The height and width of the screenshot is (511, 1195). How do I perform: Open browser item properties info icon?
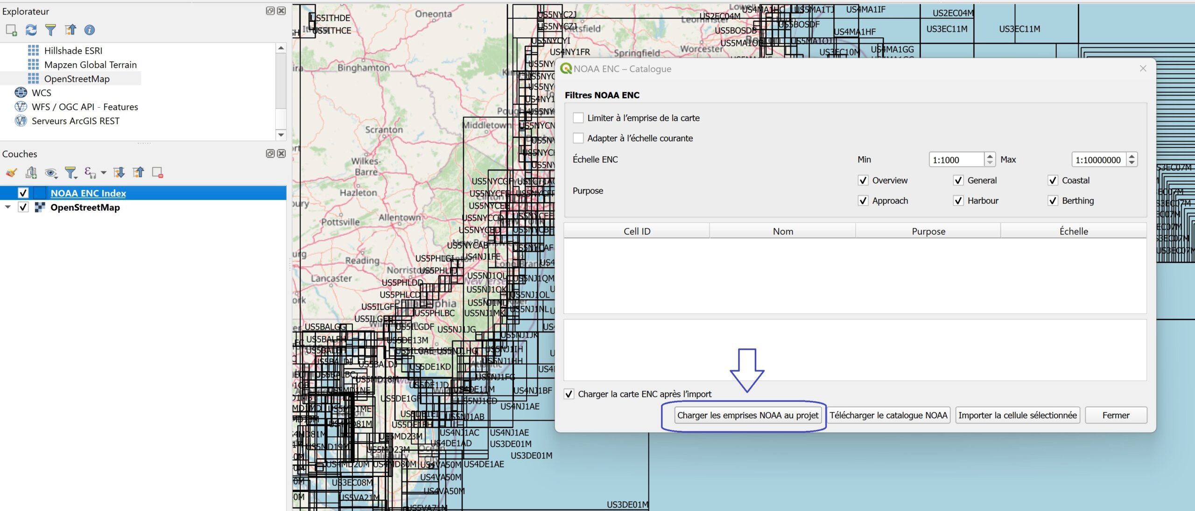pyautogui.click(x=89, y=30)
